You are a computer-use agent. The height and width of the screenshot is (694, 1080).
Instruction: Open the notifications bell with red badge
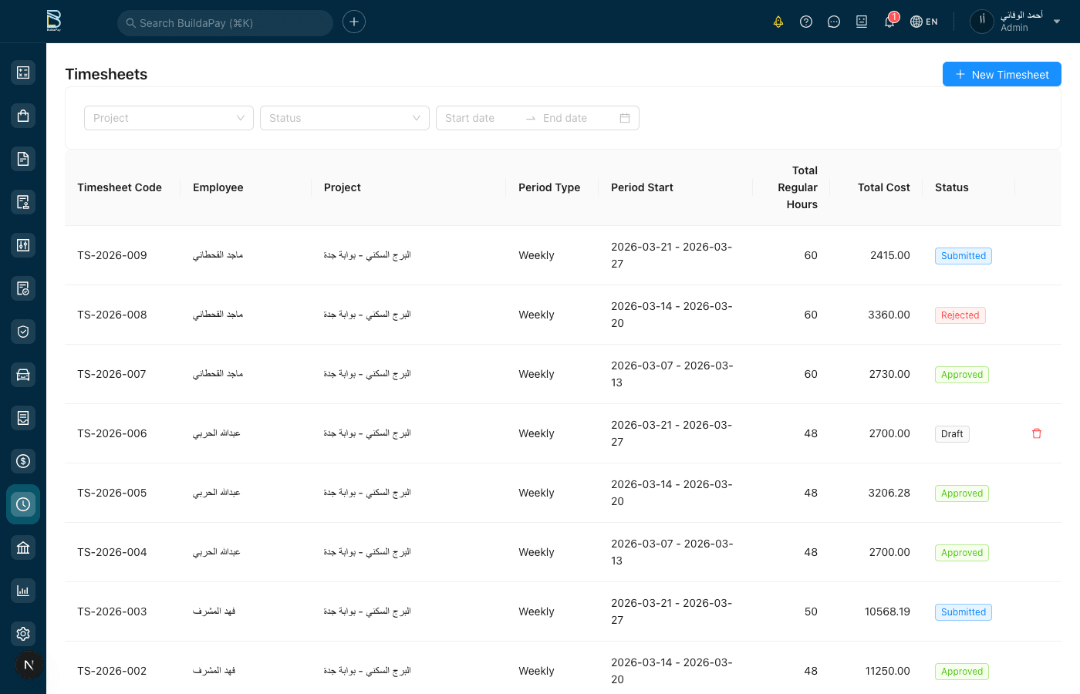889,22
